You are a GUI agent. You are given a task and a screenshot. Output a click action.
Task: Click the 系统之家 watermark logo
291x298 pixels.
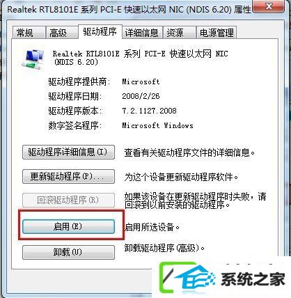pos(222,279)
